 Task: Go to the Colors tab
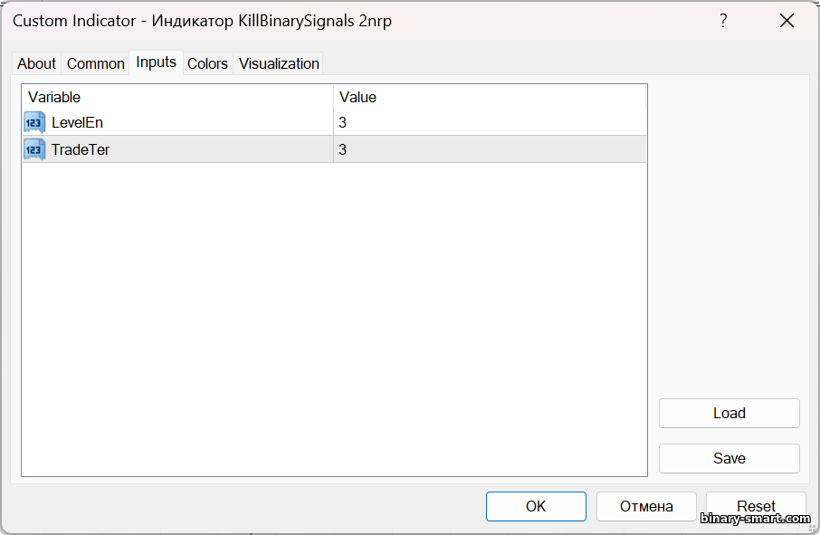pos(207,63)
